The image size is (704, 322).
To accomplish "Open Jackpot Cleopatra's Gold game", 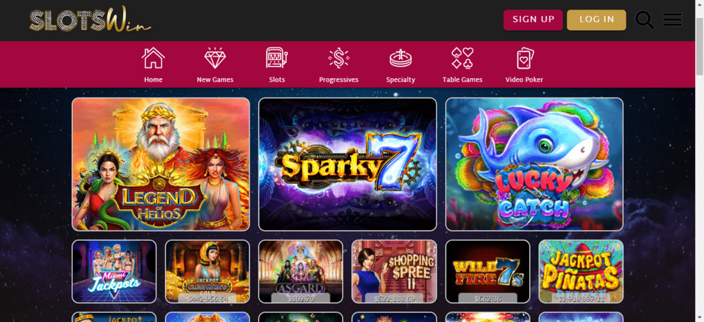I will pos(208,271).
